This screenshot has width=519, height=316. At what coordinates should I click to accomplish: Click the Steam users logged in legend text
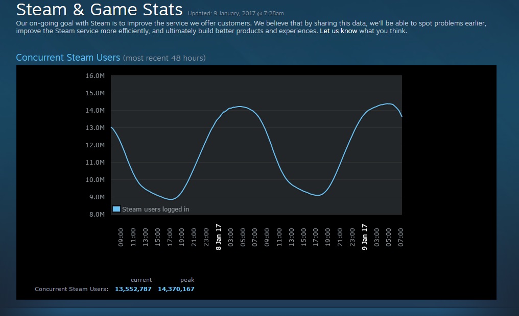(x=155, y=209)
